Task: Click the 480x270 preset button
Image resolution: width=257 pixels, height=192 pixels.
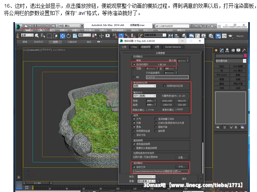Action: (x=182, y=101)
